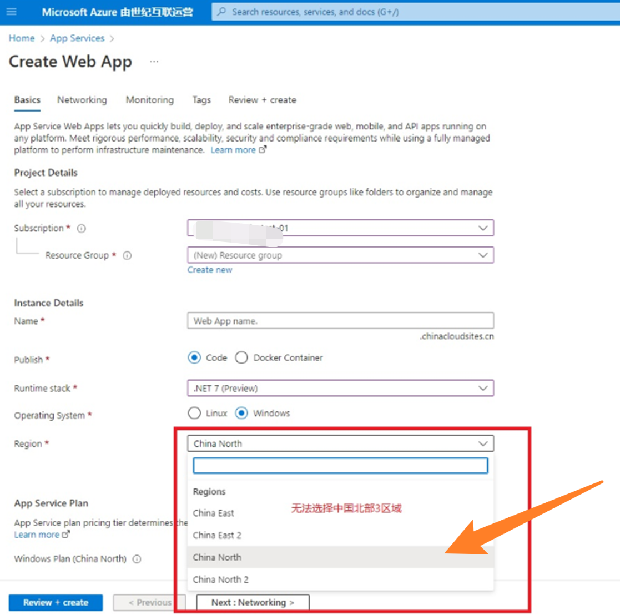Go to App Services in the breadcrumb
Viewport: 620px width, 615px height.
[77, 38]
